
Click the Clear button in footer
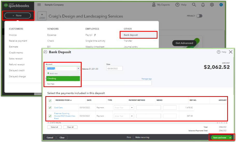pyautogui.click(x=62, y=138)
